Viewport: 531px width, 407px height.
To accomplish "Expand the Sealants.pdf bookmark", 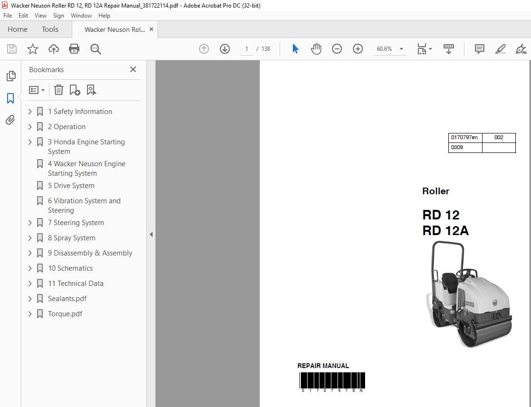I will [x=30, y=299].
